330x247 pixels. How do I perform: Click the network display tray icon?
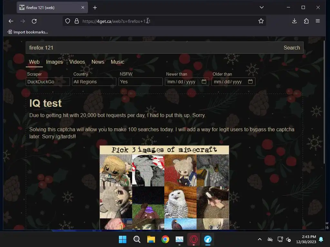coord(280,239)
